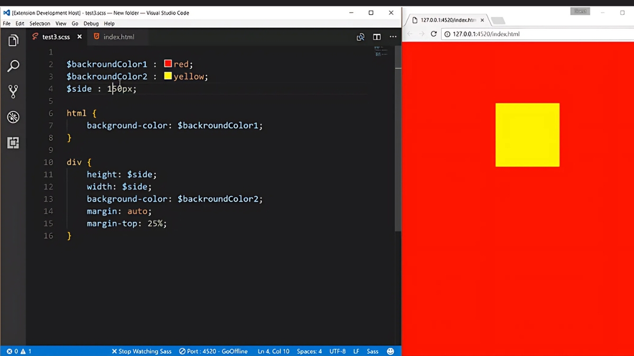
Task: Click $backroundColor2 variable on line 13
Action: 218,199
